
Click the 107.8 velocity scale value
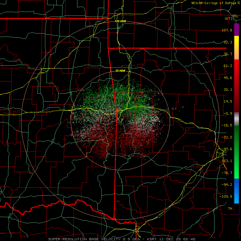click(227, 30)
